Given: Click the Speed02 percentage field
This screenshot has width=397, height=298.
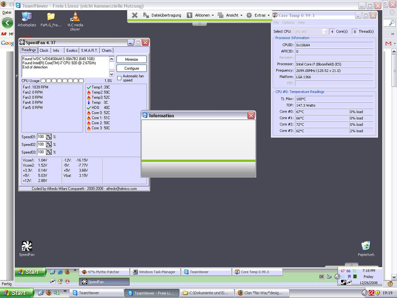Looking at the screenshot, I should click(41, 145).
